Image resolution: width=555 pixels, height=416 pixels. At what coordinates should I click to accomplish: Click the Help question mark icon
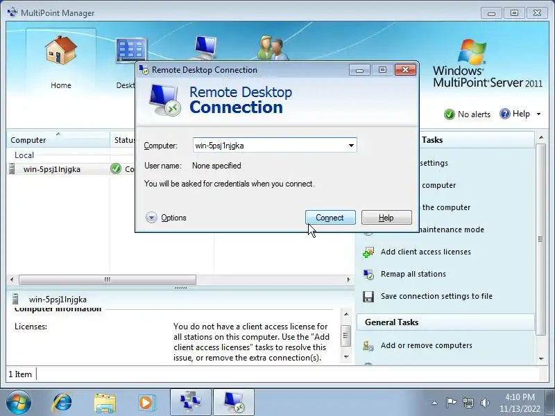pyautogui.click(x=505, y=114)
